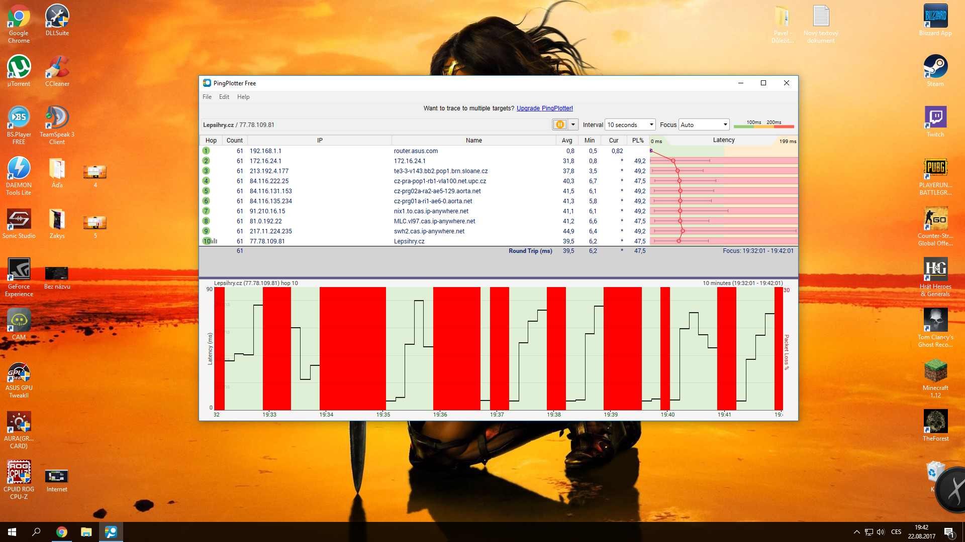Expand the Focus dropdown set to Auto
965x542 pixels.
(704, 124)
